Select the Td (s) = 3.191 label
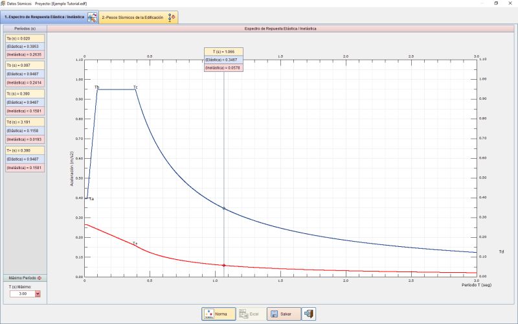This screenshot has width=518, height=324. coord(25,122)
